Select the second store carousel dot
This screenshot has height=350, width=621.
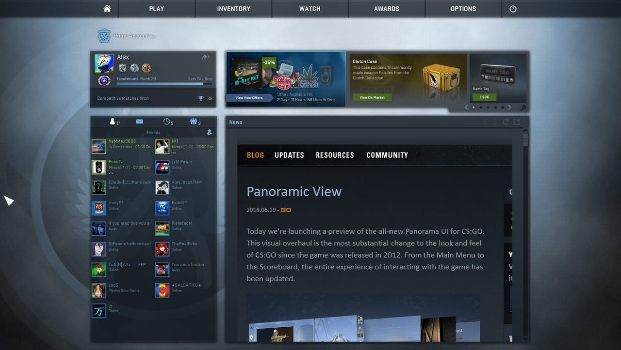pos(481,107)
